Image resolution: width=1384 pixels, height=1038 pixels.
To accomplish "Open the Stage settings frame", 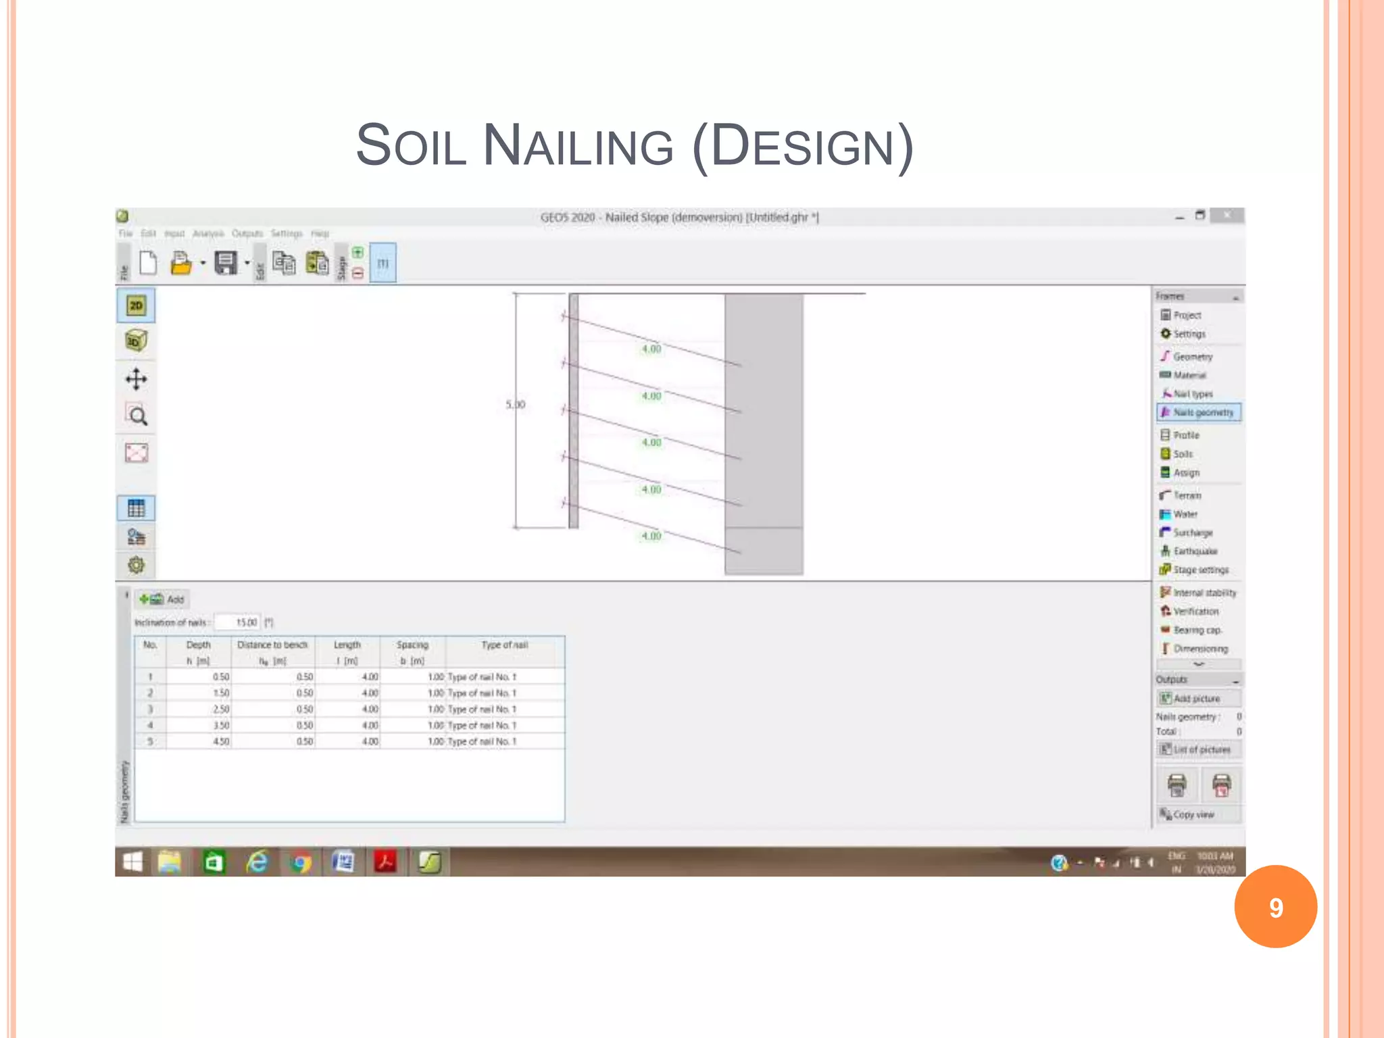I will [x=1199, y=570].
